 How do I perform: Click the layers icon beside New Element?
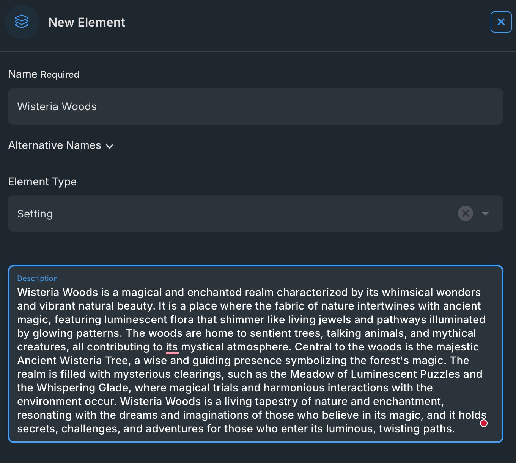tap(22, 22)
